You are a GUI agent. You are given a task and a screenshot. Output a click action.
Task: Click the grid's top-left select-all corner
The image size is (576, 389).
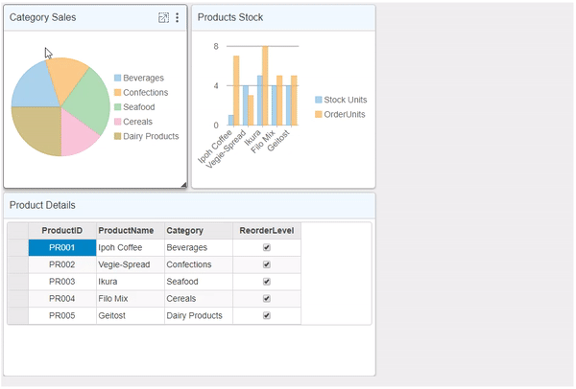click(x=17, y=231)
